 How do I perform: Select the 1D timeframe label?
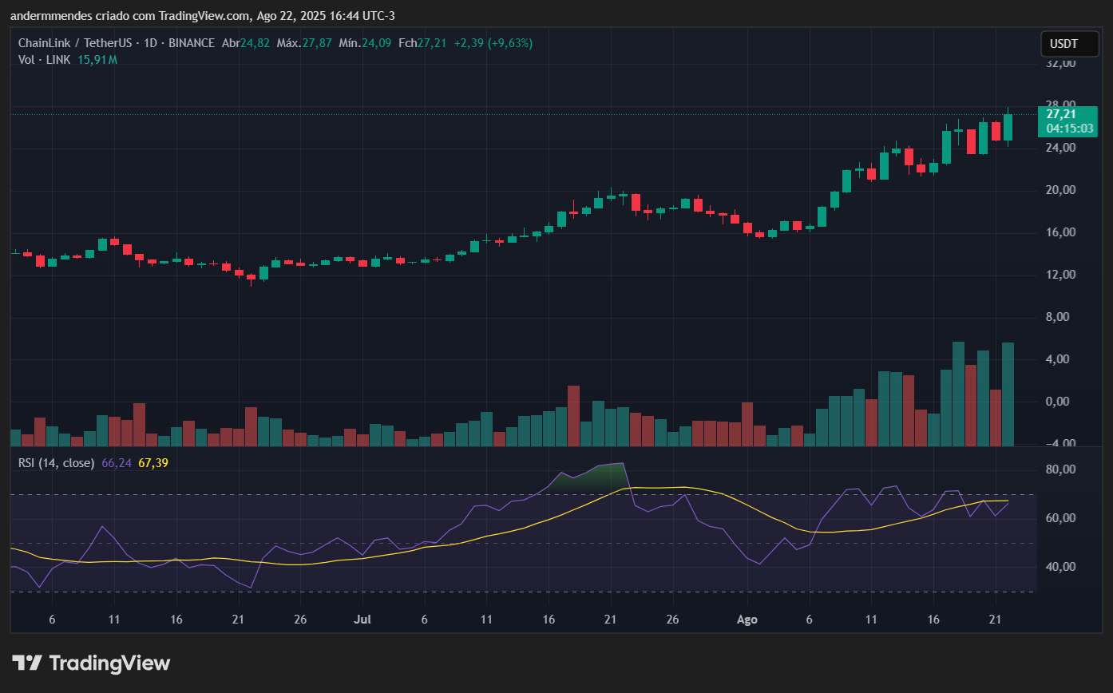coord(150,43)
